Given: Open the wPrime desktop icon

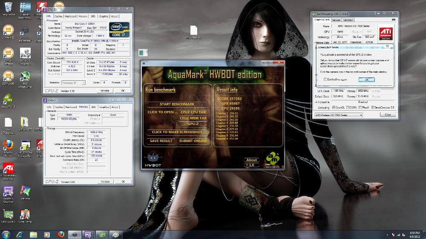Looking at the screenshot, I should pos(25,193).
